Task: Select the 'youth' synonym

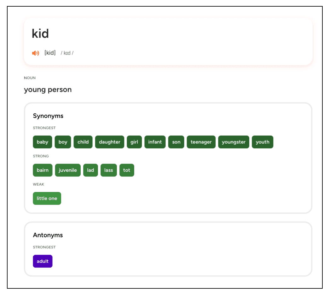Action: (263, 142)
